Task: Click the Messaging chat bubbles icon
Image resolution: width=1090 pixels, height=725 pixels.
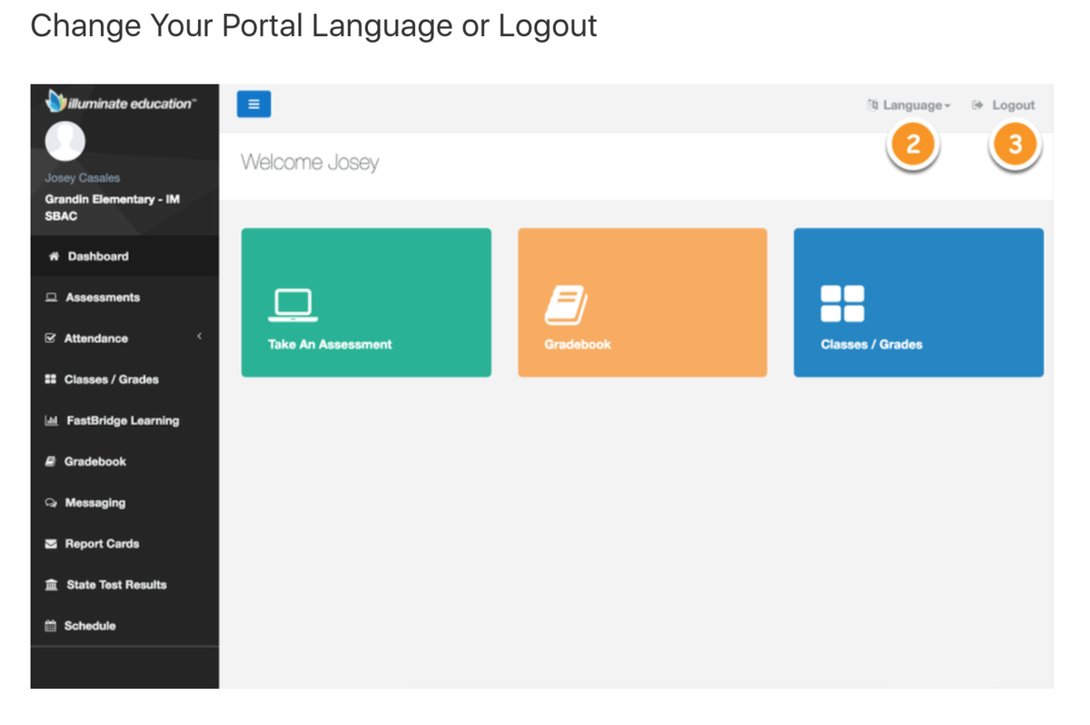Action: (x=51, y=502)
